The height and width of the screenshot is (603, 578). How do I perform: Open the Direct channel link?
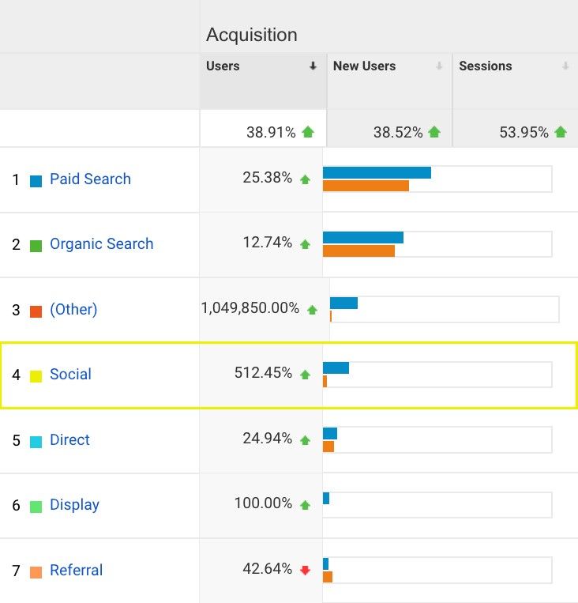pos(69,440)
